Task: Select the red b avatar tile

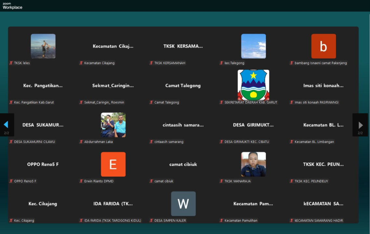Action: click(x=324, y=46)
